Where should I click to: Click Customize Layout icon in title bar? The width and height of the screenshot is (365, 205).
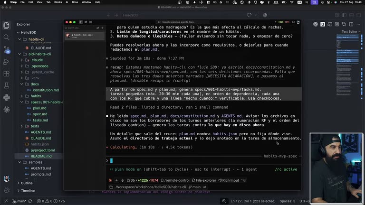click(337, 15)
